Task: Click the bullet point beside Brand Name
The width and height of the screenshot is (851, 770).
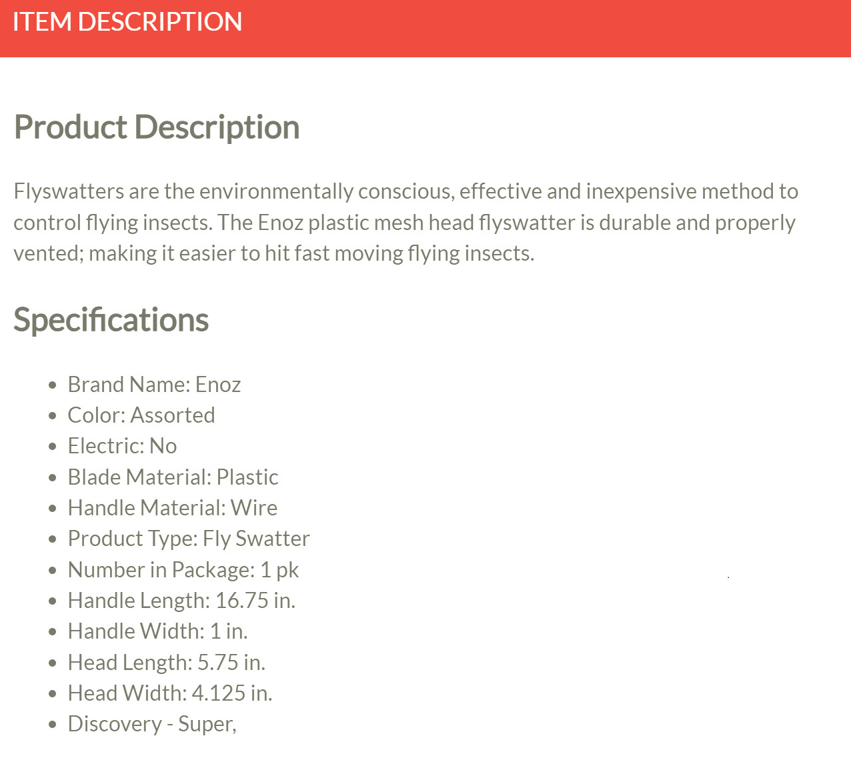Action: tap(53, 385)
